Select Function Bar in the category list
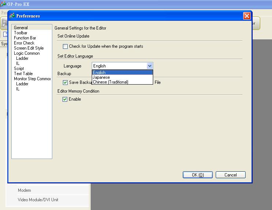The height and width of the screenshot is (210, 272). (25, 38)
